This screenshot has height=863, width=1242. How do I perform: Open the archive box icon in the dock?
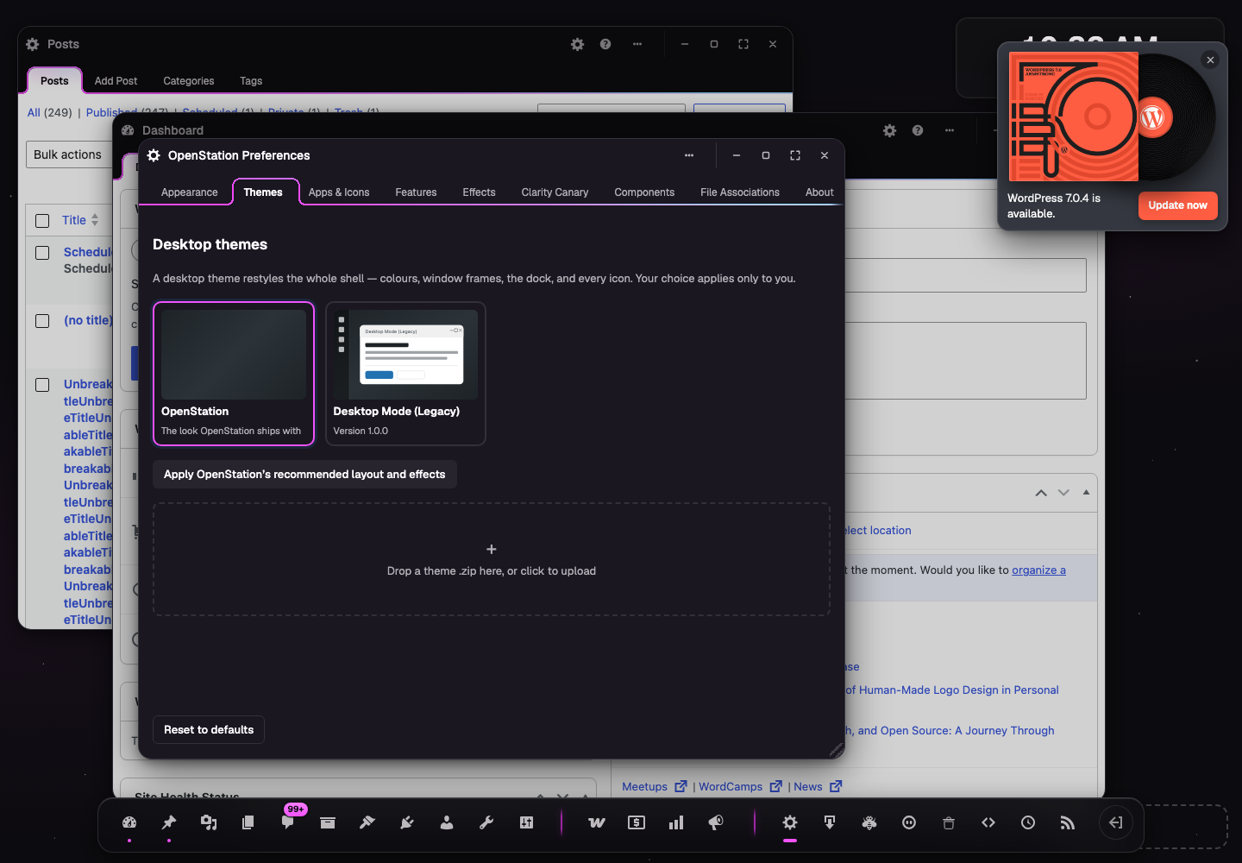coord(328,822)
